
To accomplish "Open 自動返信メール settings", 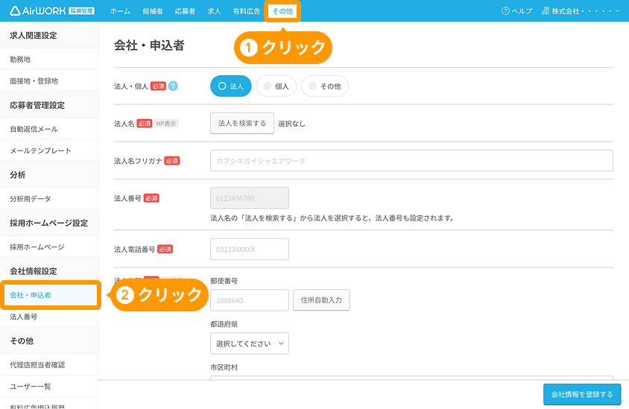I will pyautogui.click(x=48, y=129).
